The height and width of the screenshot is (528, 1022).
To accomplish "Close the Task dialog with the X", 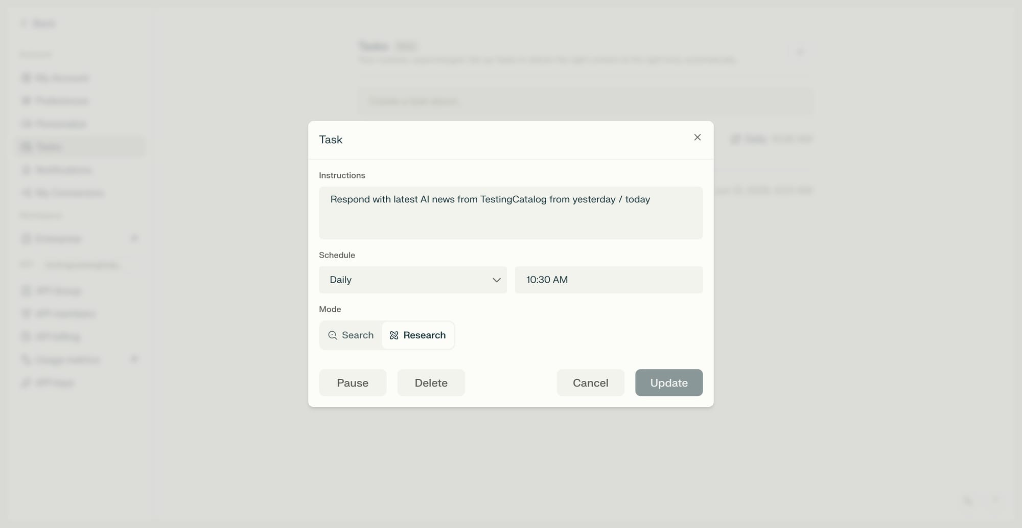I will pyautogui.click(x=697, y=137).
